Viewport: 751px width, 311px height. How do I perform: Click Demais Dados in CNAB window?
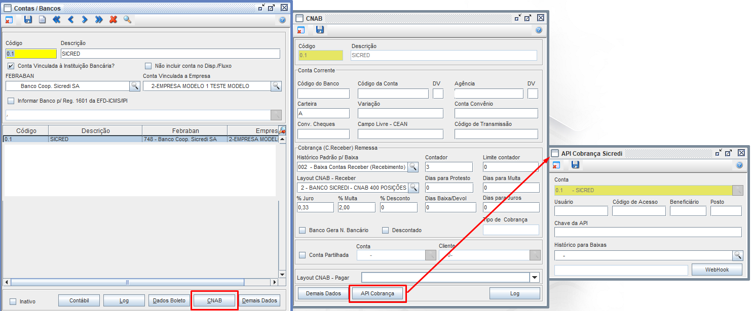(323, 293)
